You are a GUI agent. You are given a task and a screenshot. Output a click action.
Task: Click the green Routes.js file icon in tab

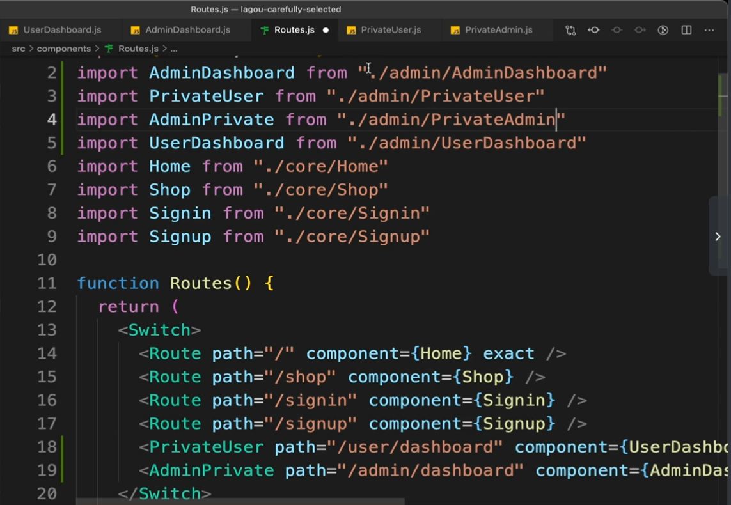click(265, 30)
